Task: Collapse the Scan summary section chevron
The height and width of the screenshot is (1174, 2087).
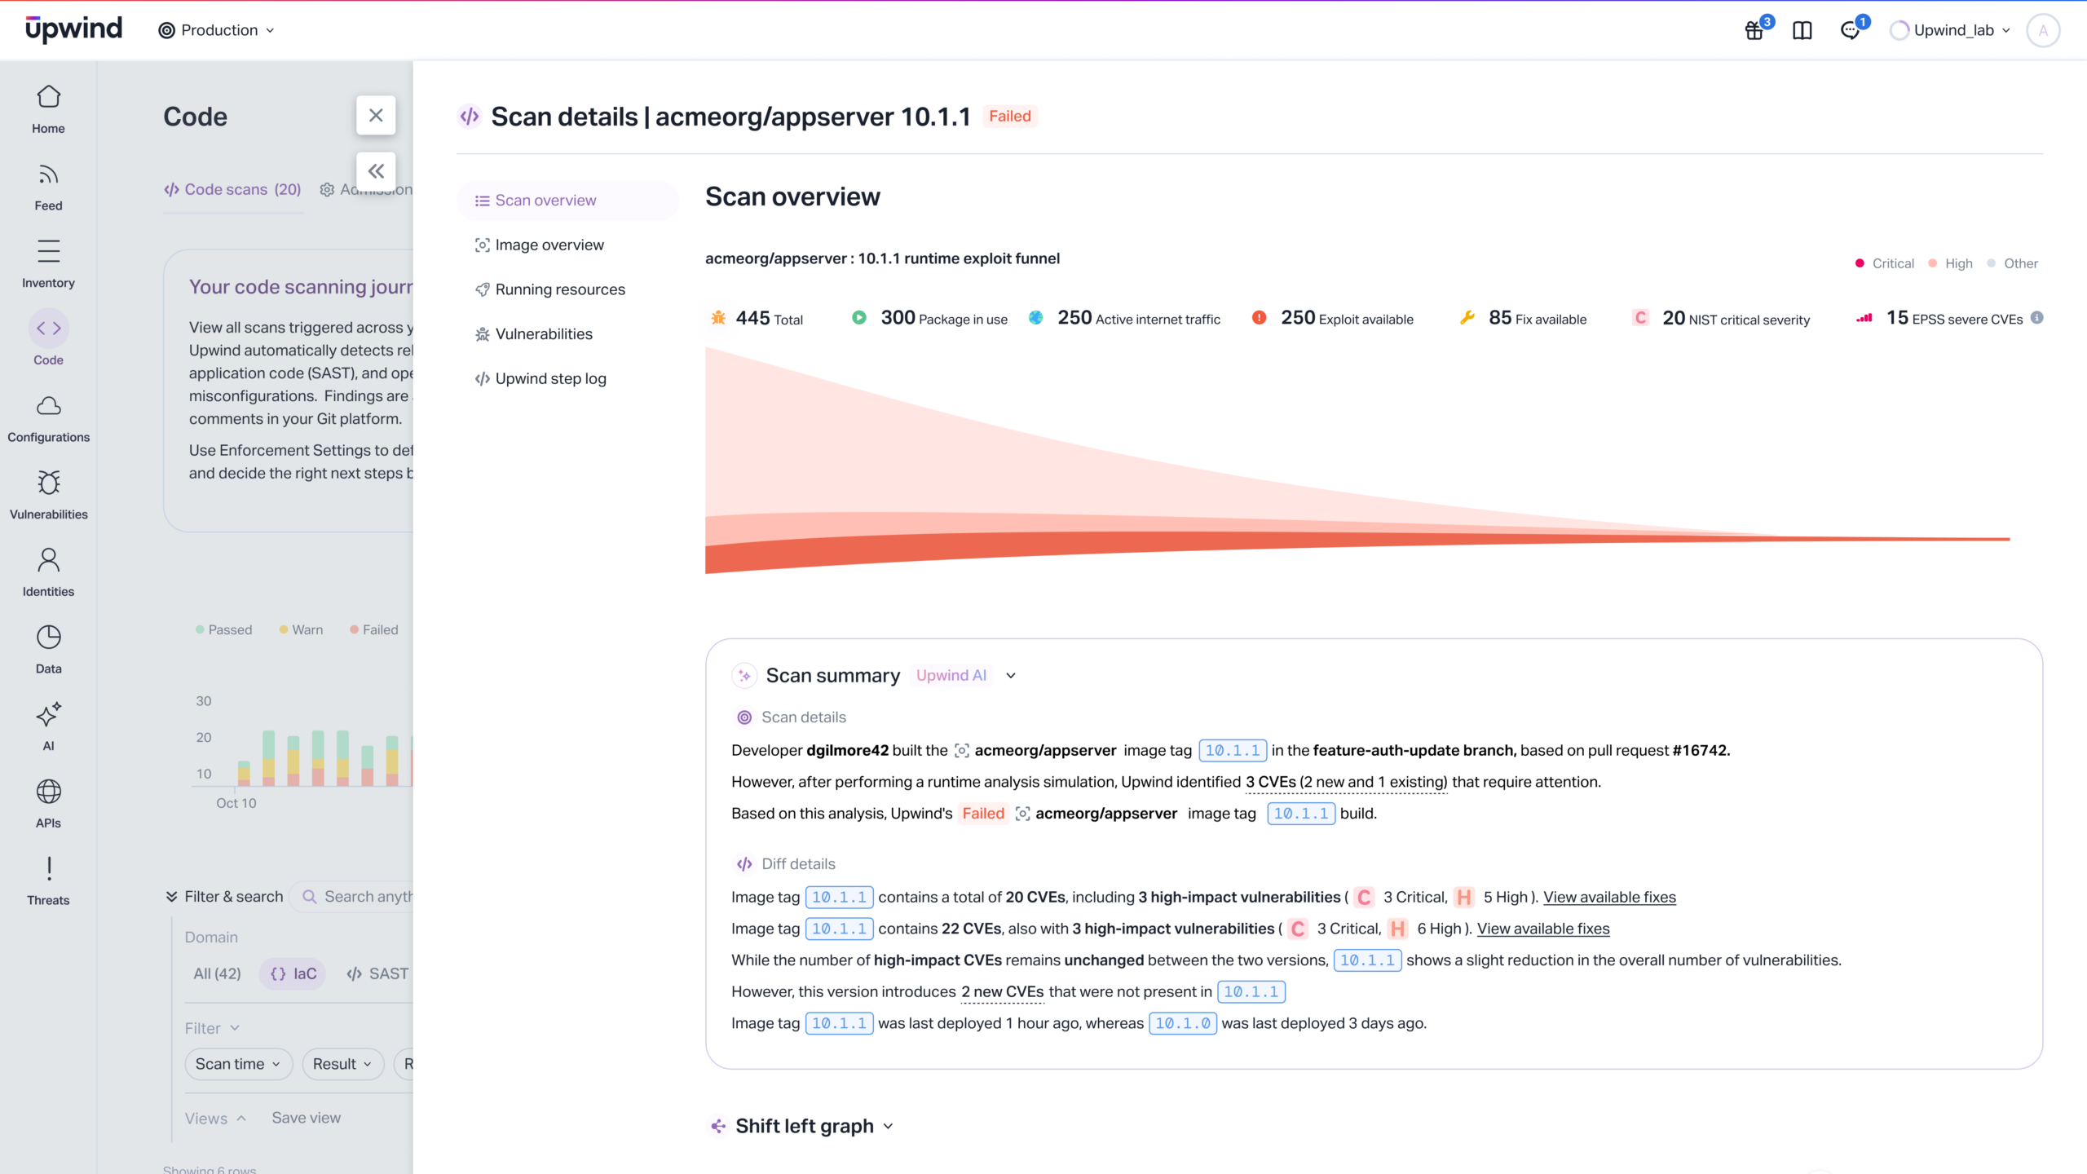Action: point(1011,676)
